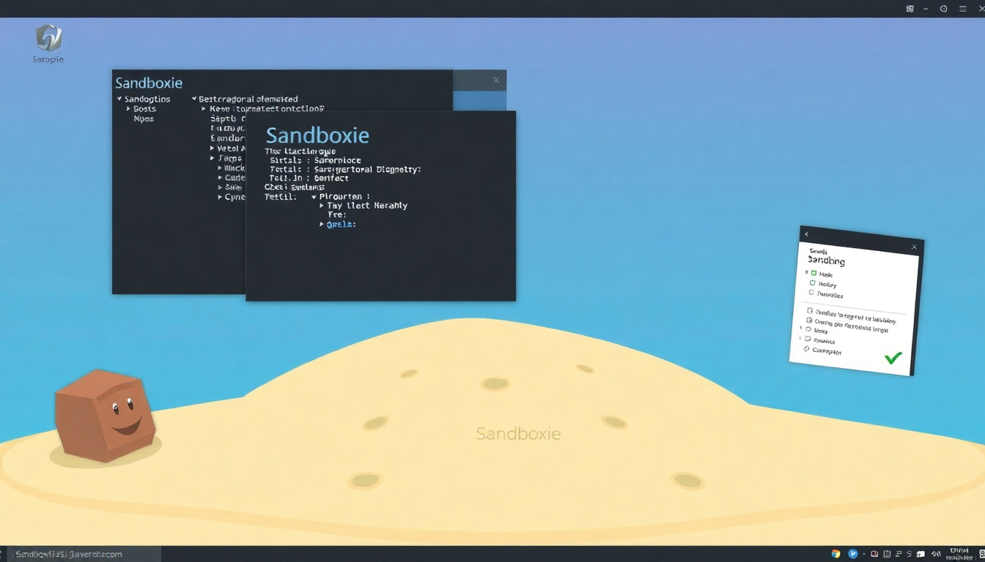Click the clock in the taskbar corner
This screenshot has height=562, width=985.
[958, 553]
